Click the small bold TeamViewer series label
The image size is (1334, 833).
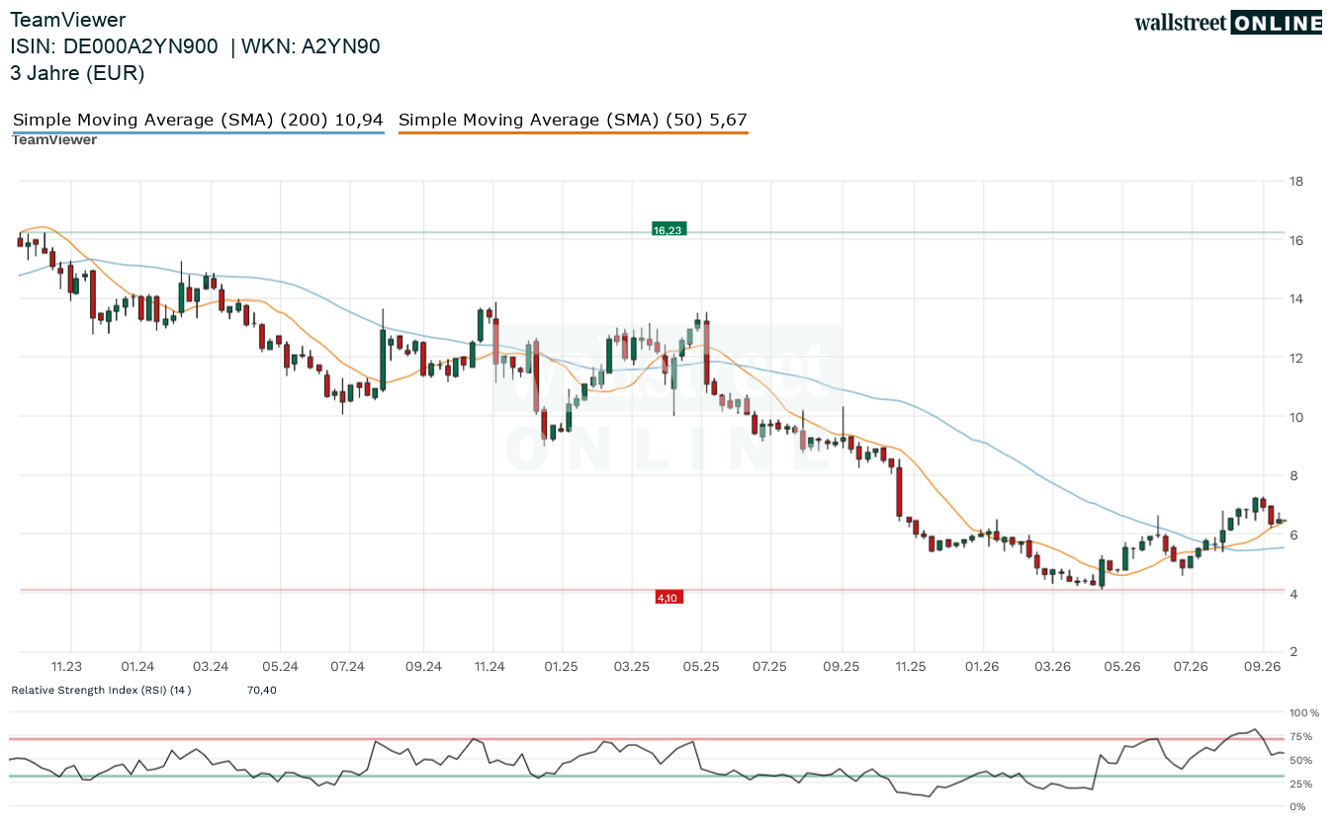click(x=53, y=140)
